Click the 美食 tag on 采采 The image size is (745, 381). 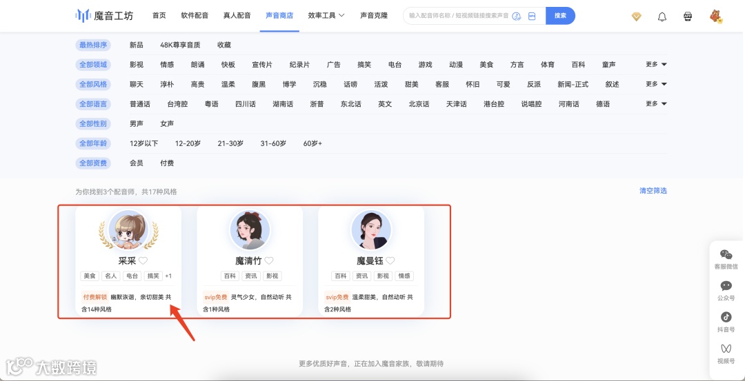pos(90,276)
